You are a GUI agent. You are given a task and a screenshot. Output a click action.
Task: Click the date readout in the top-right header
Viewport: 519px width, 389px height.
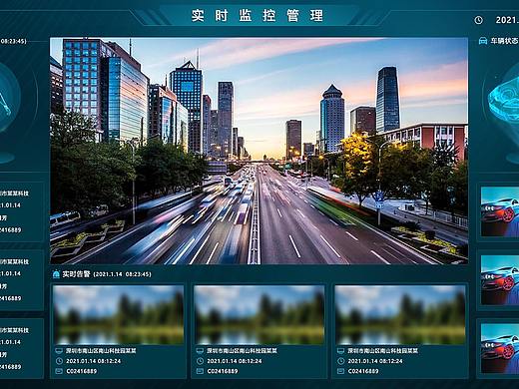pos(507,20)
